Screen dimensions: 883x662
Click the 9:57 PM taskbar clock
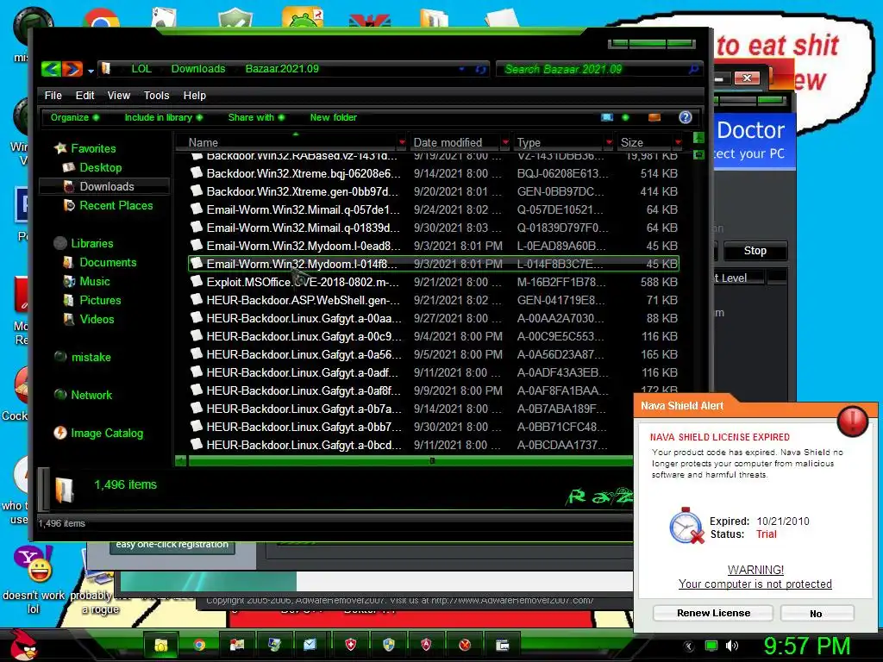807,646
